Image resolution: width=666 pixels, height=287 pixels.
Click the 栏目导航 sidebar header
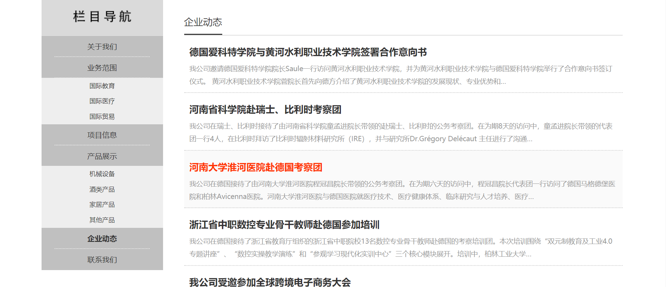[x=102, y=17]
